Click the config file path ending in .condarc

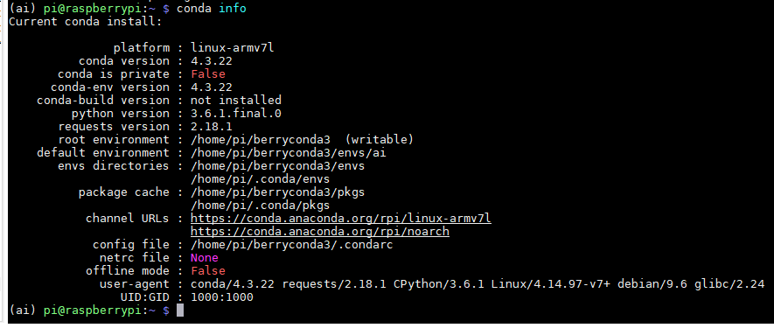point(292,245)
